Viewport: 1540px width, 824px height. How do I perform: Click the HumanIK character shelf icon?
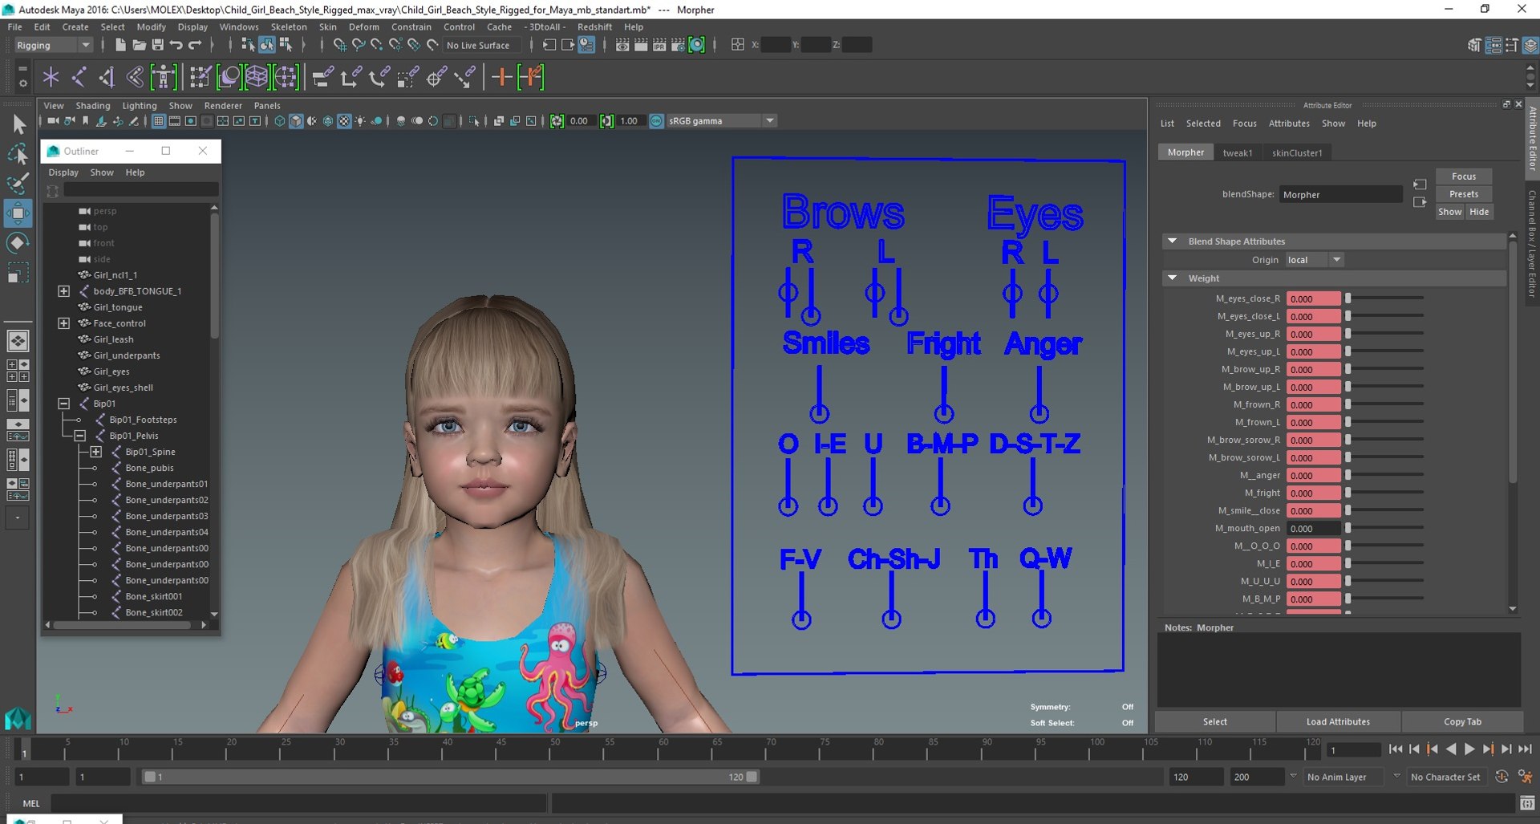coord(163,77)
